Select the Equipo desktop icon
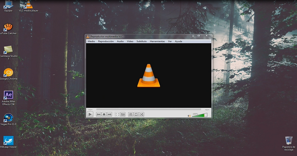The image size is (297, 156). (x=8, y=6)
